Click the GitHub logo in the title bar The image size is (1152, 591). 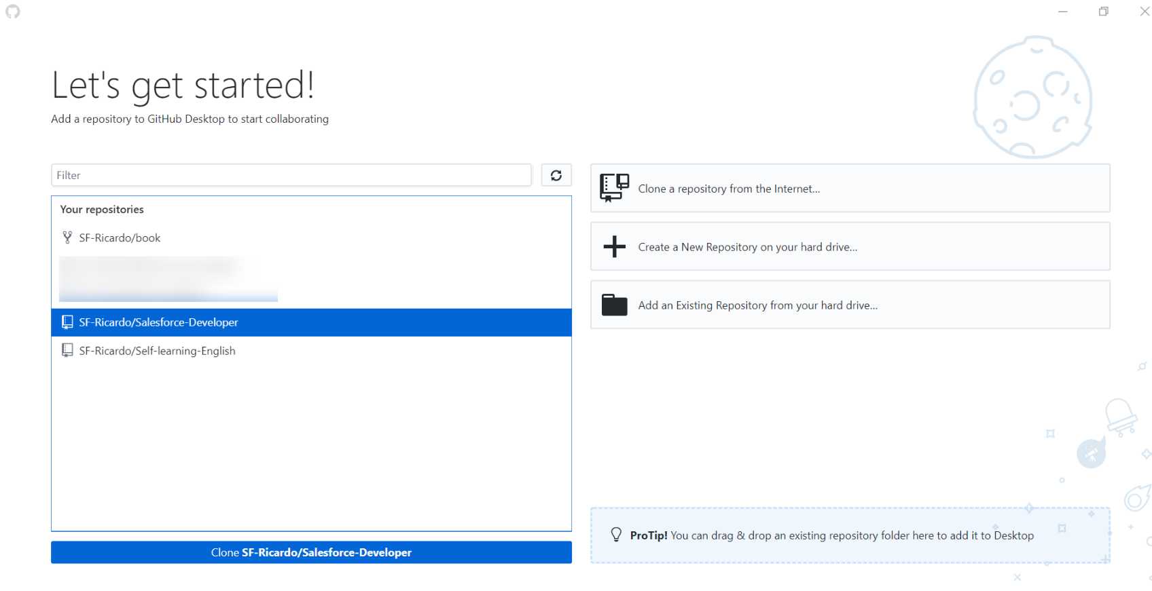coord(13,12)
